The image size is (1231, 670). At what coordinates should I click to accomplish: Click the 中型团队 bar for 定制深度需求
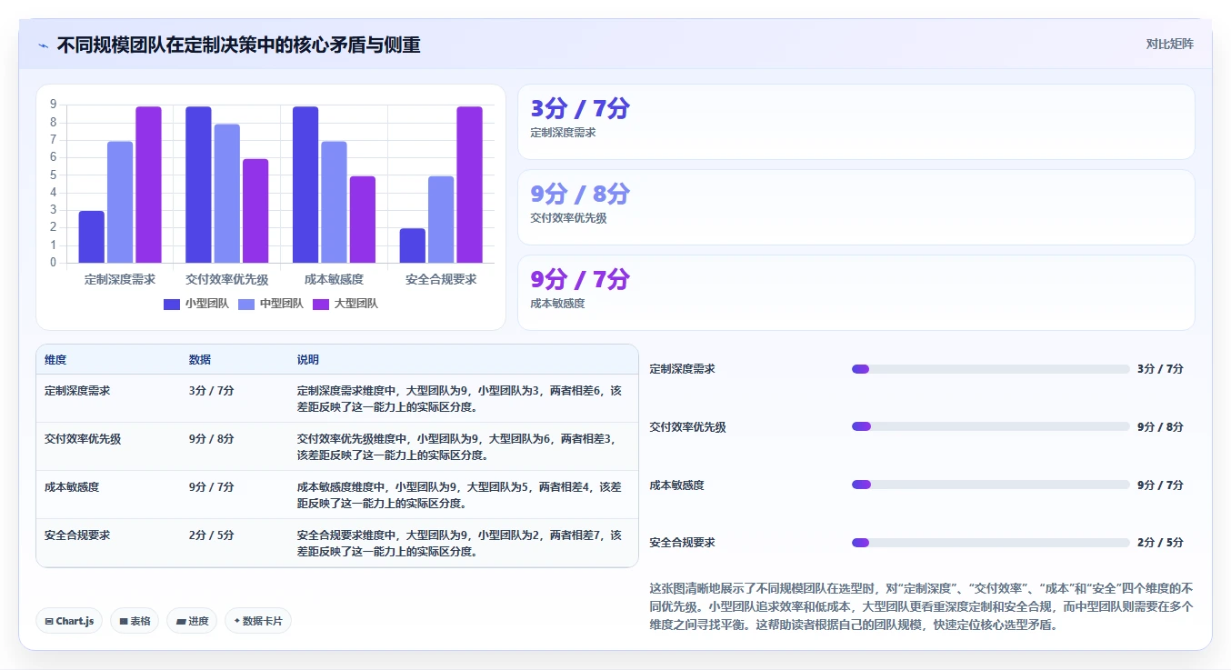click(x=120, y=202)
